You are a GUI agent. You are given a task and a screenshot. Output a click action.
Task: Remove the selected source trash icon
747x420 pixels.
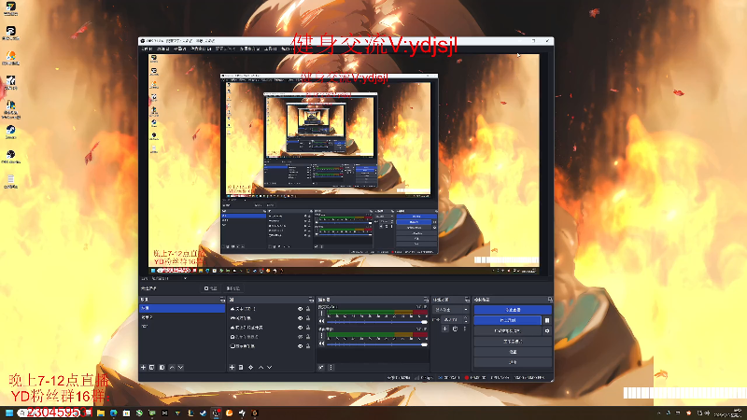[241, 367]
